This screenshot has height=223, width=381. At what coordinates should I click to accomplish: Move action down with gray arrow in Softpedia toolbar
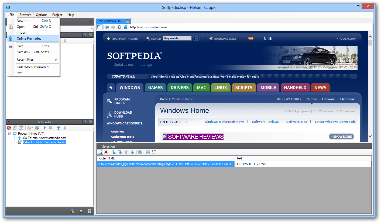click(x=65, y=128)
